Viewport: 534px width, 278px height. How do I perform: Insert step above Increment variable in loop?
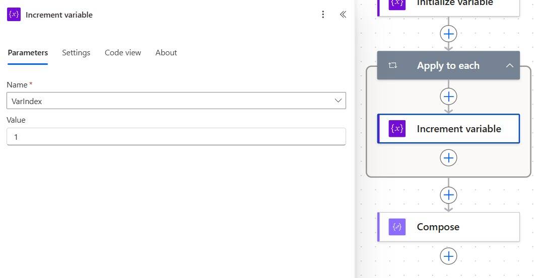tap(448, 97)
